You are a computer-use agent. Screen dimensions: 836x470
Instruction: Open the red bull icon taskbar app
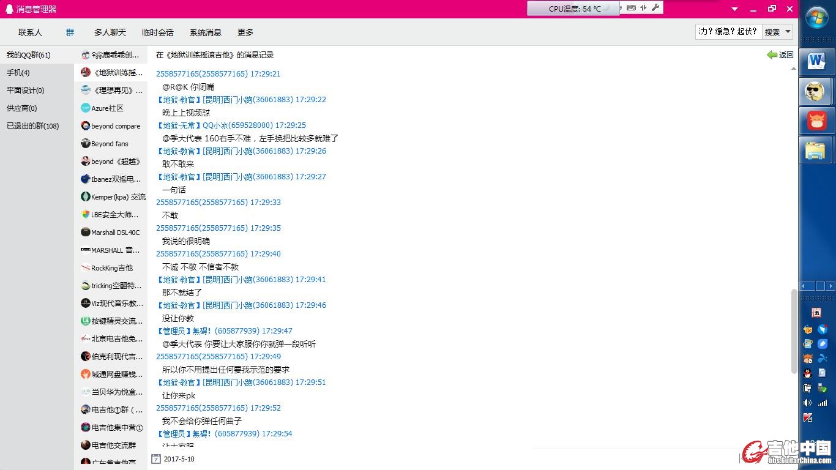click(x=816, y=121)
